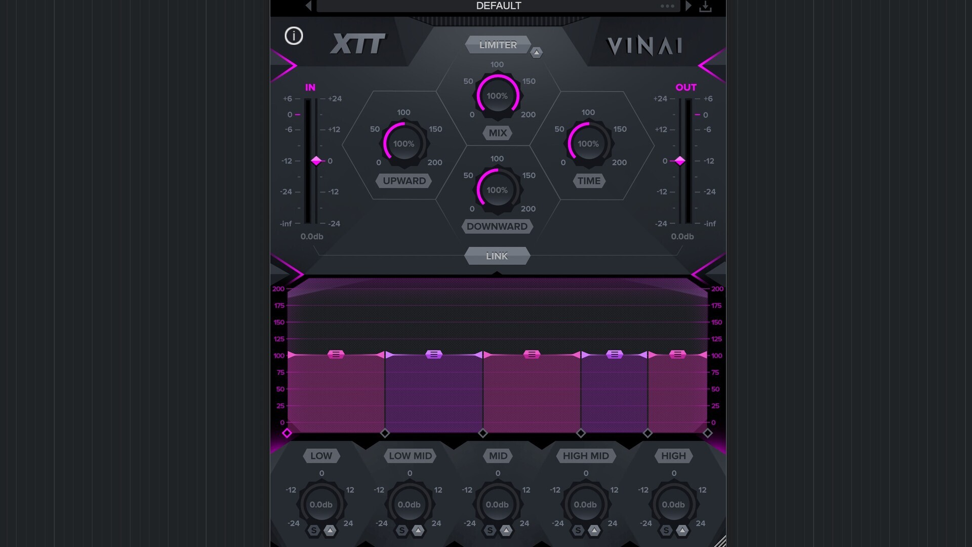
Task: Expand the Low Mid band triangle button
Action: pos(418,530)
